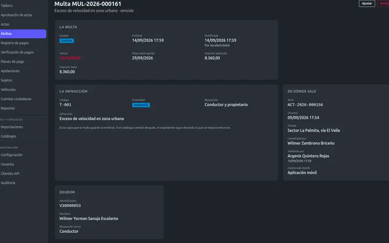Navigate to Verificación de pagos

tap(17, 52)
